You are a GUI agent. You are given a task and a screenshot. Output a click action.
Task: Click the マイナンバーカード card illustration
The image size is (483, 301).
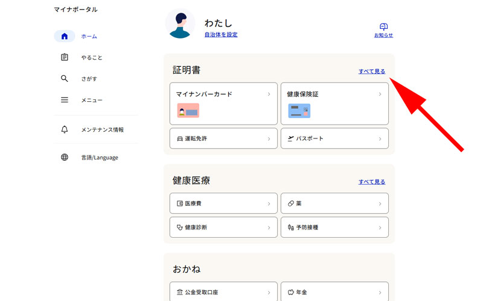tap(188, 111)
